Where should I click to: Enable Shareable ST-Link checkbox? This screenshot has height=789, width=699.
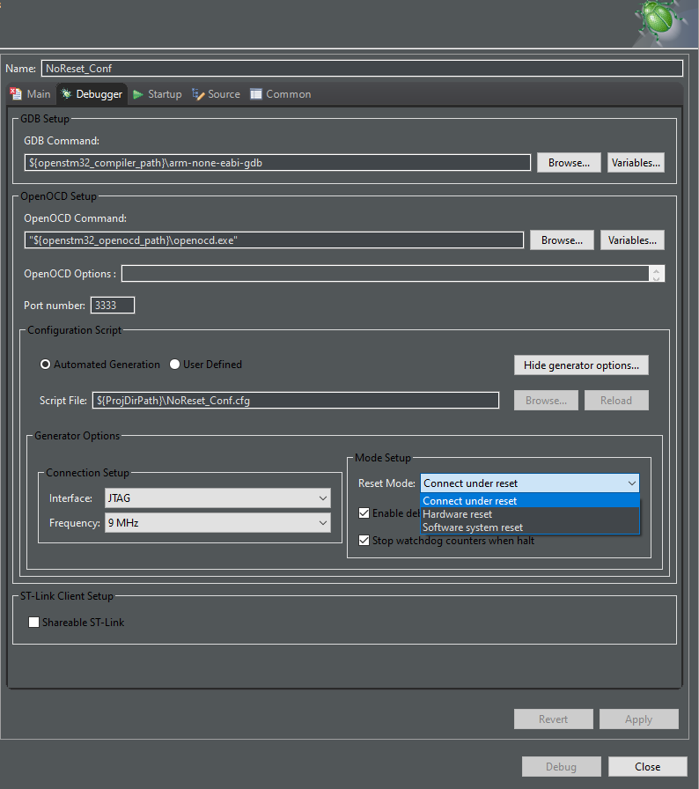pos(33,623)
